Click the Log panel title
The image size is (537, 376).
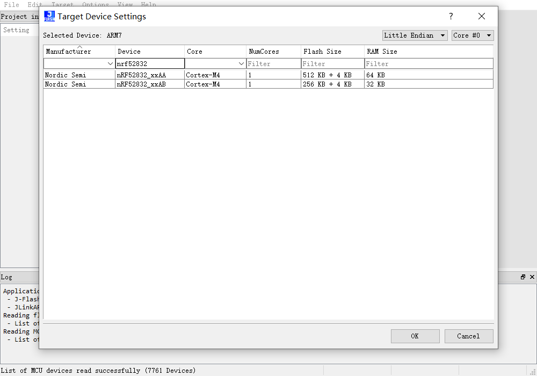click(x=6, y=277)
